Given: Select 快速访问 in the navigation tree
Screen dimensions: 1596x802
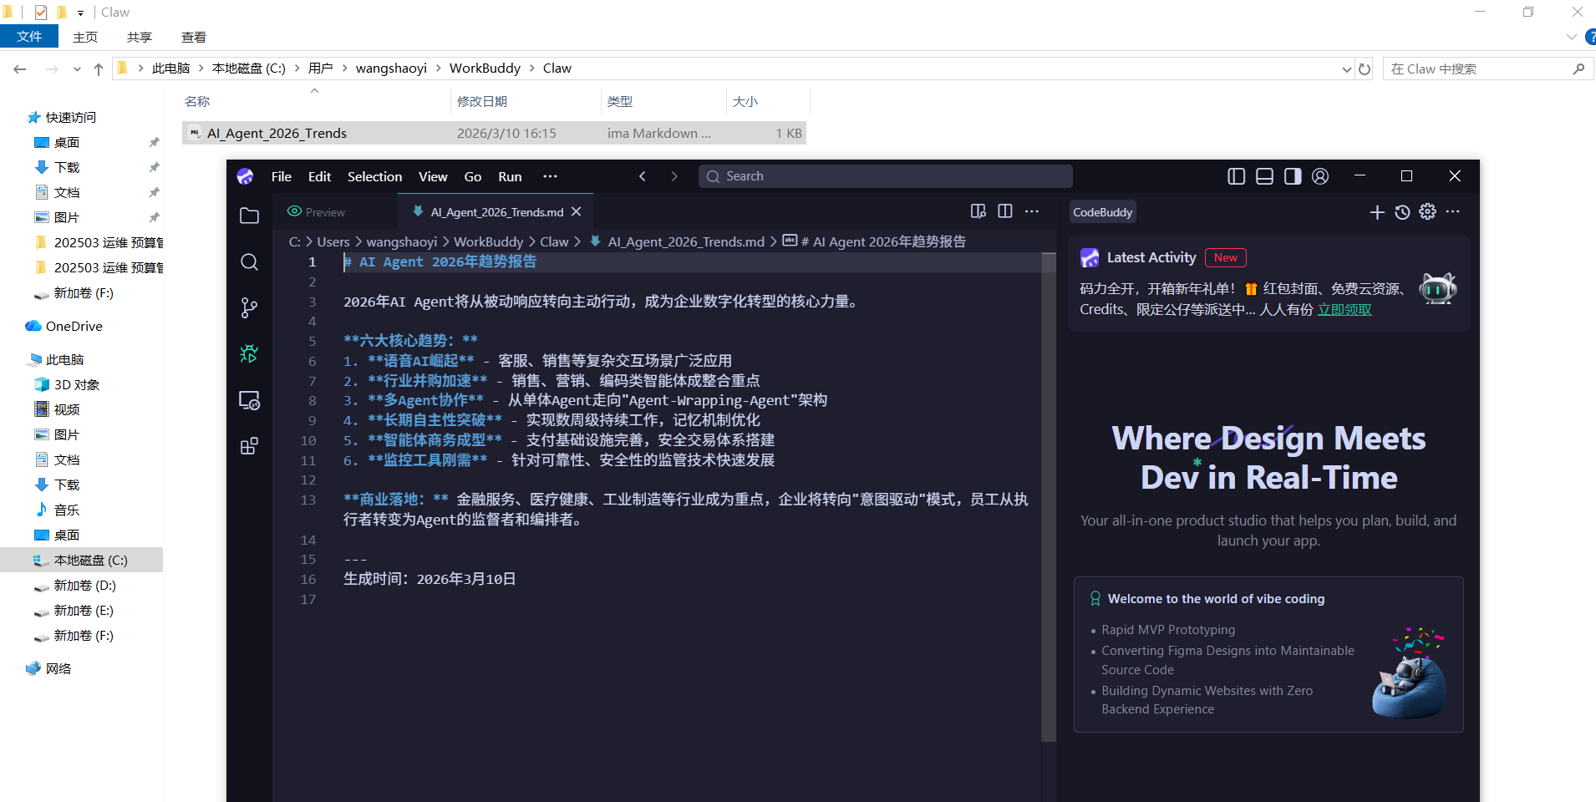Looking at the screenshot, I should pos(71,118).
